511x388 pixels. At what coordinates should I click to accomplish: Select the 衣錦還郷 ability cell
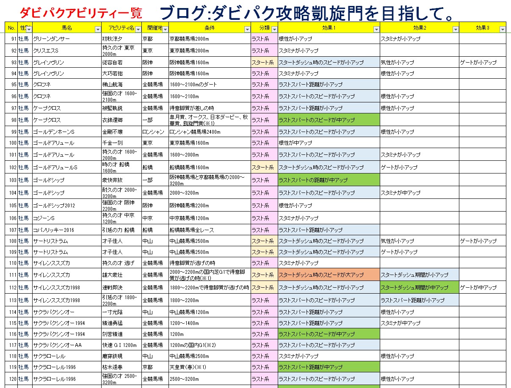pos(122,120)
